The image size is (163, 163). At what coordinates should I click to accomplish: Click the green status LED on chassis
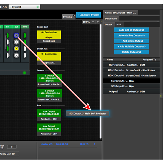[x=25, y=73]
